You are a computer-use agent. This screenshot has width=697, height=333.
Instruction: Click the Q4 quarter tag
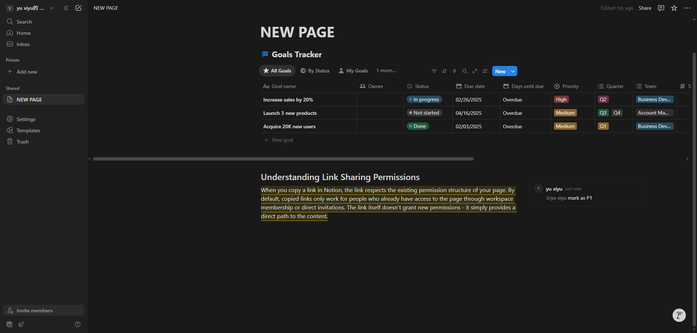pyautogui.click(x=617, y=113)
